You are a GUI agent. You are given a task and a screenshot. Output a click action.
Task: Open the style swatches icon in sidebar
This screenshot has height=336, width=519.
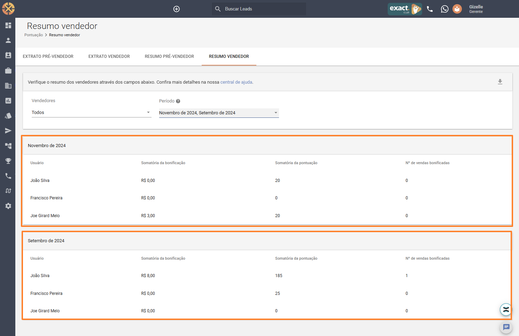[8, 116]
